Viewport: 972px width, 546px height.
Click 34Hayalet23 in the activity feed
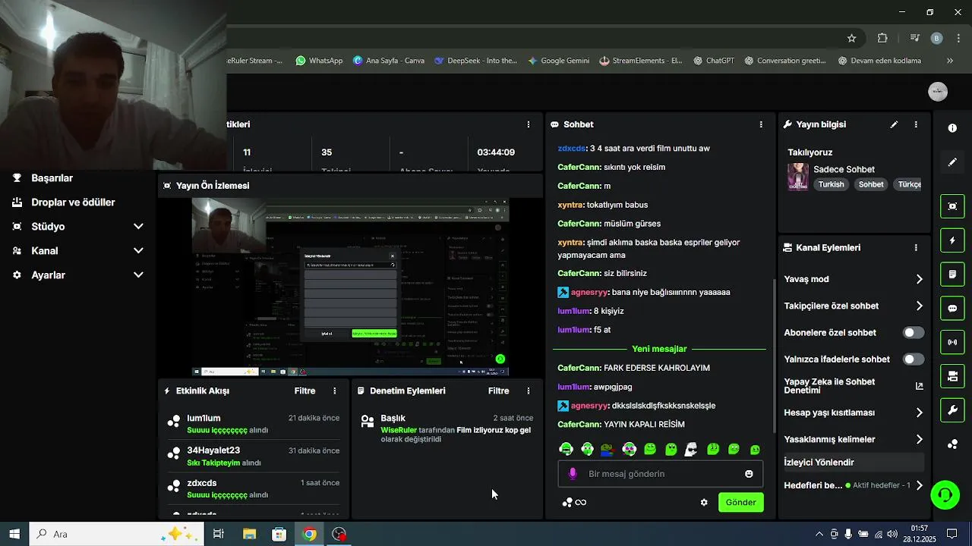213,450
